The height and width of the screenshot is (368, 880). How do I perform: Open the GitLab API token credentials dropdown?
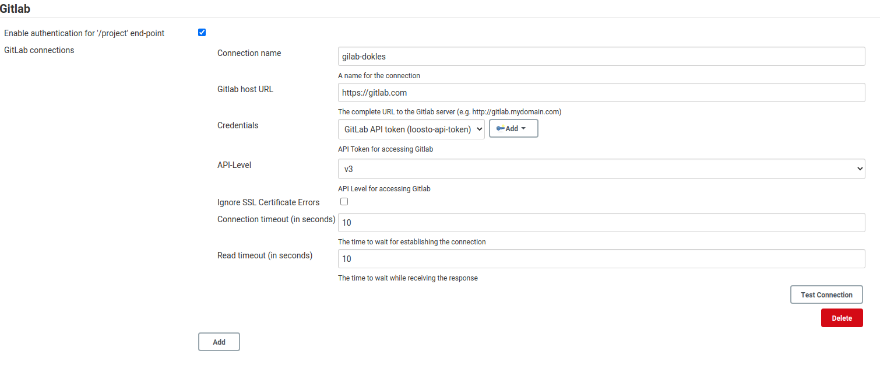411,129
